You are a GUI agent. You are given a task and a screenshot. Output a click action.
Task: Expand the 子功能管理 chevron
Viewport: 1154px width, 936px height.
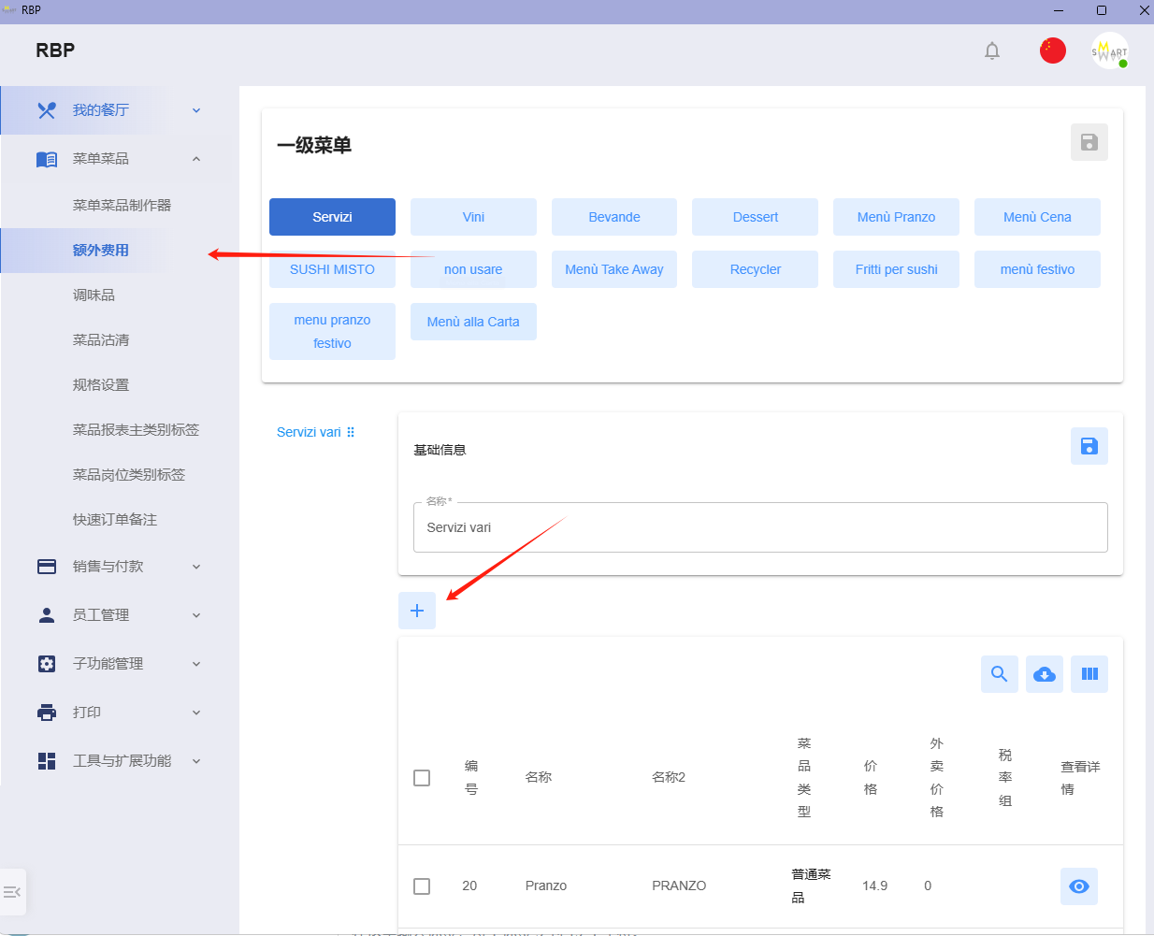point(196,664)
